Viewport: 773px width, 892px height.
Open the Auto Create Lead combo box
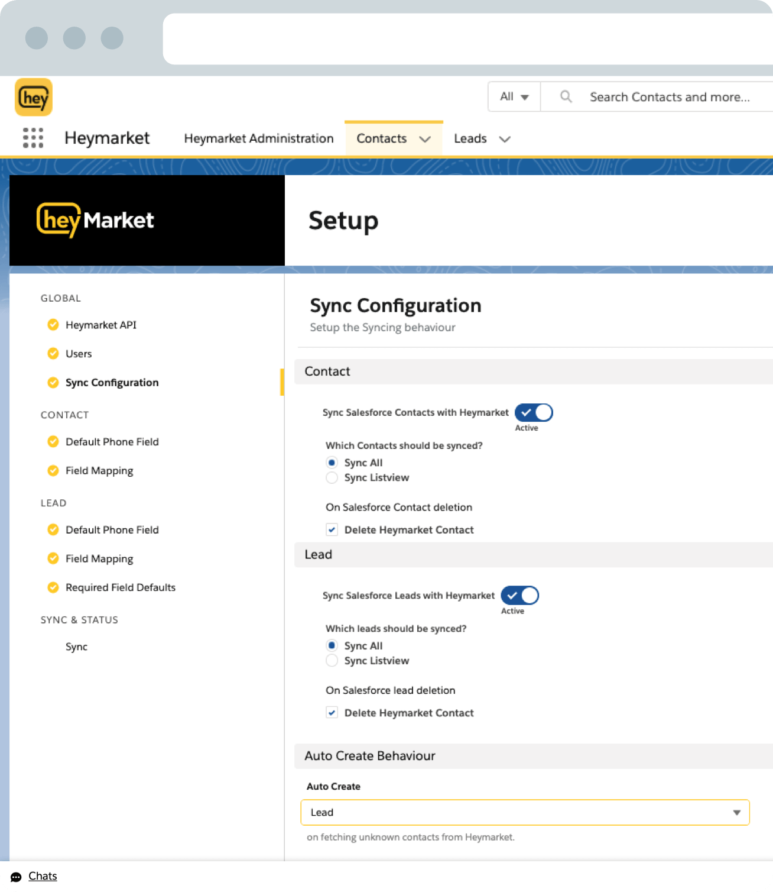click(x=525, y=813)
